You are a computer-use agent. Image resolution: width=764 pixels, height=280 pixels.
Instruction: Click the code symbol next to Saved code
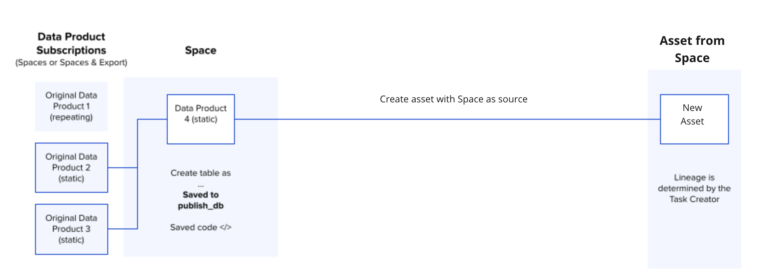coord(226,227)
